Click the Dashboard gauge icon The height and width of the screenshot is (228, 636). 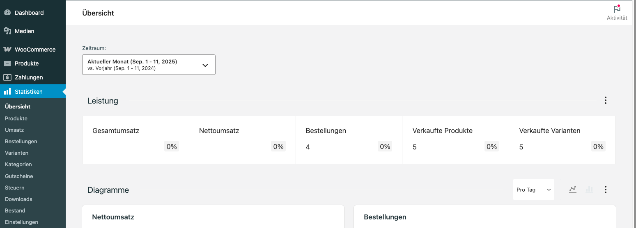click(7, 13)
